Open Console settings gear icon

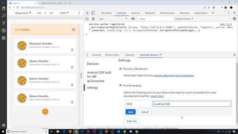[234, 19]
